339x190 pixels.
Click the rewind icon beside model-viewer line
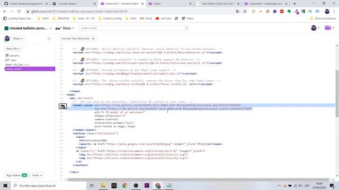[x=63, y=106]
